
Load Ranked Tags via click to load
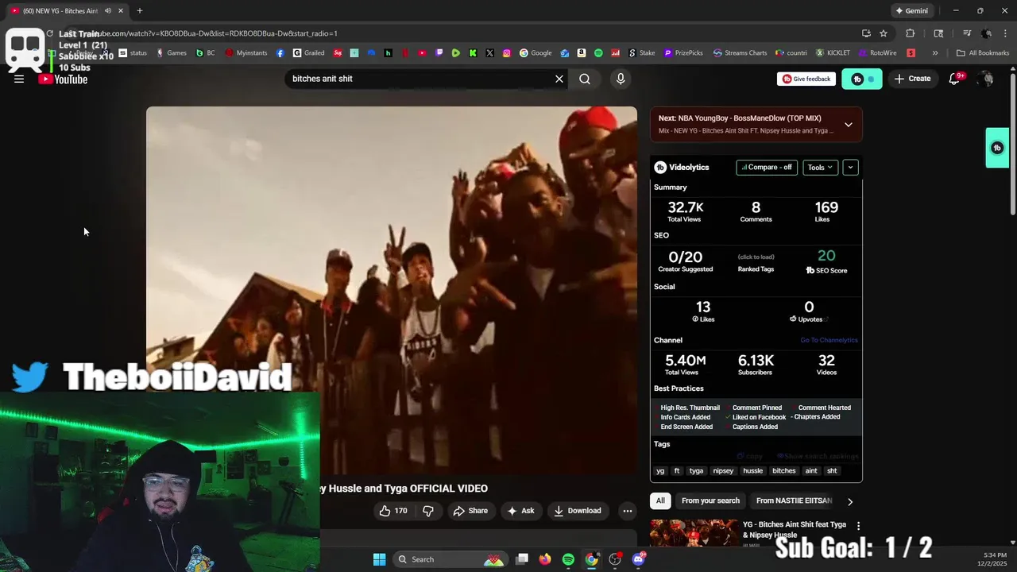756,257
